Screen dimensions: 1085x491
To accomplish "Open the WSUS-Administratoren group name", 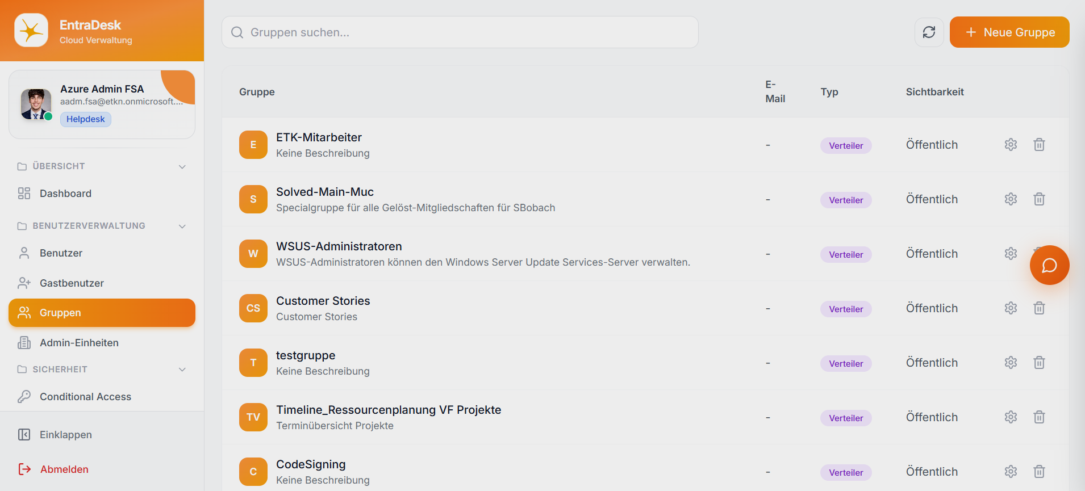I will pyautogui.click(x=339, y=246).
